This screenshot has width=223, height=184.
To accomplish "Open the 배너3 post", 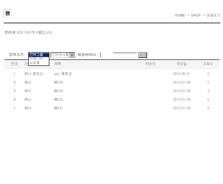I will click(59, 91).
